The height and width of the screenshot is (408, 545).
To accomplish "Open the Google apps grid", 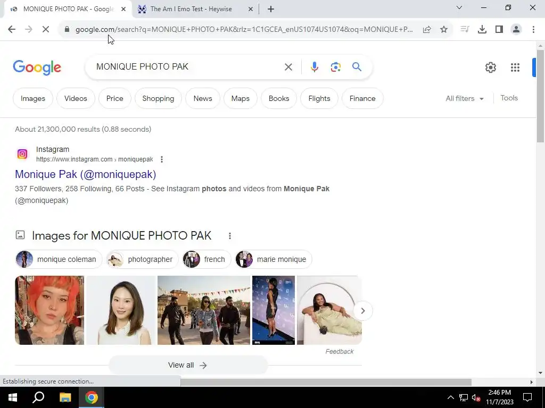I will (515, 67).
